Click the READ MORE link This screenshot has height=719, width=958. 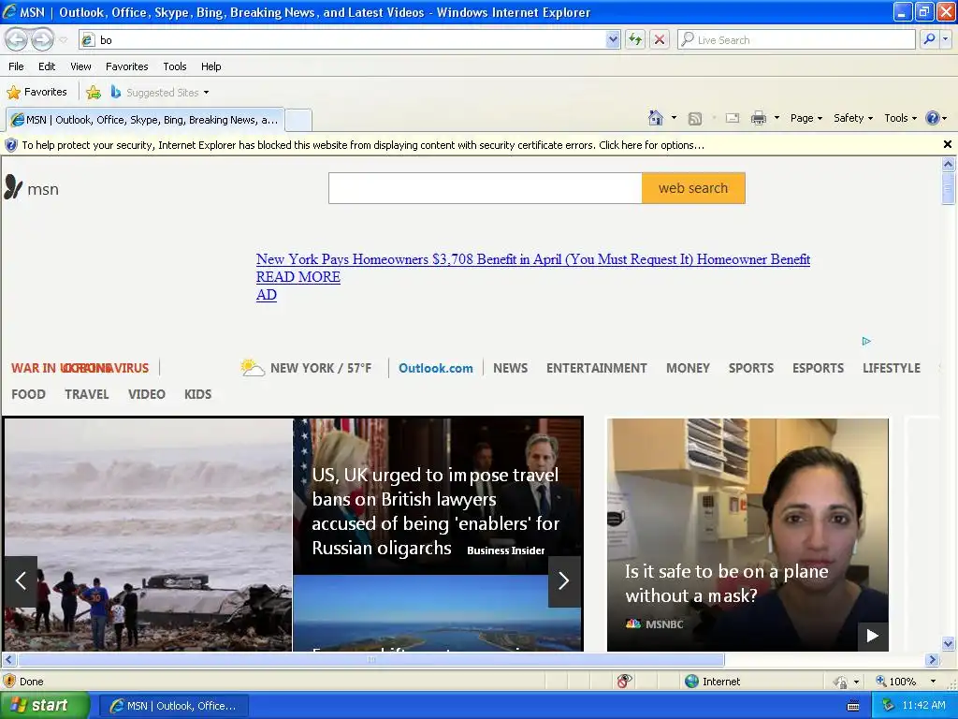(298, 277)
